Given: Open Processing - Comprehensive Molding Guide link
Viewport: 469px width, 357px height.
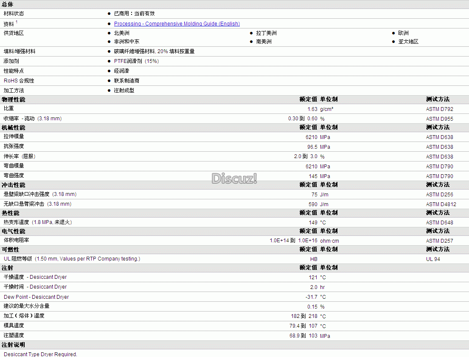Looking at the screenshot, I should [x=177, y=24].
